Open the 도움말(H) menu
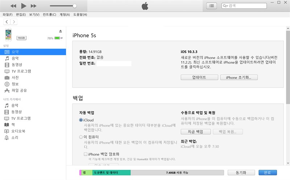The height and width of the screenshot is (180, 290). [x=80, y=15]
